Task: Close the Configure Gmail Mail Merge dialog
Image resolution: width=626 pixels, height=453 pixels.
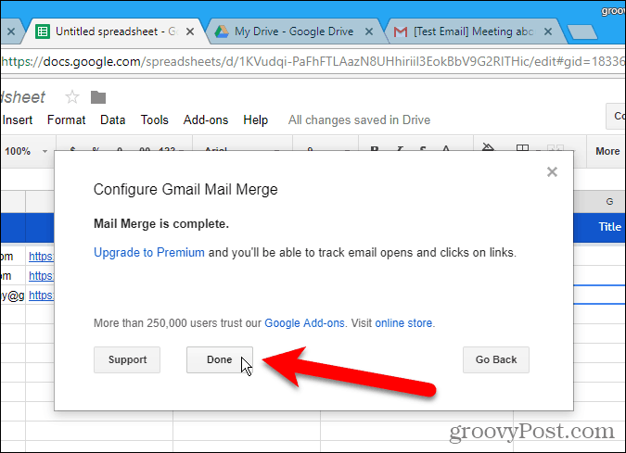Action: click(x=552, y=172)
